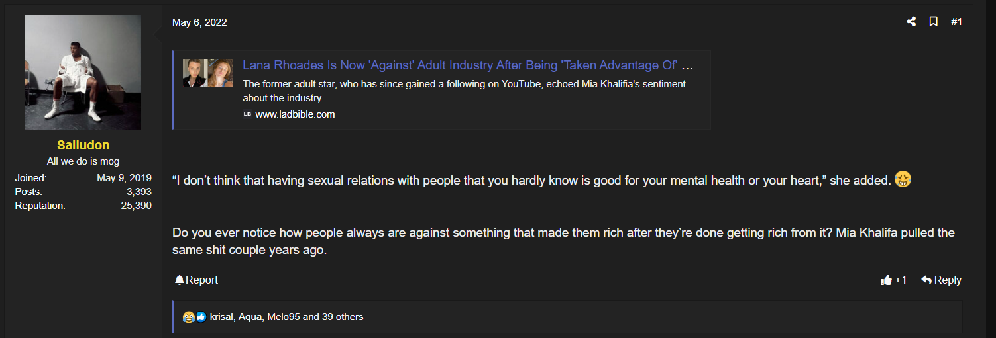Click Salludon's avatar picture
Viewport: 996px width, 338px height.
(83, 72)
